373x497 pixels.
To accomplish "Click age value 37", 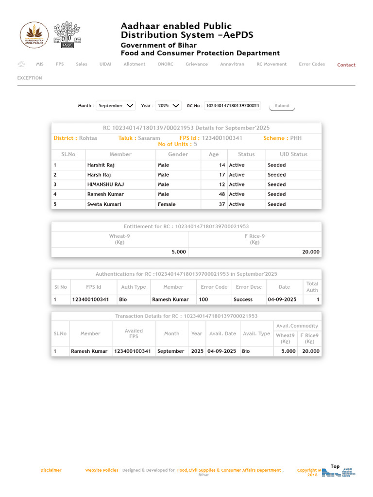I will point(222,204).
